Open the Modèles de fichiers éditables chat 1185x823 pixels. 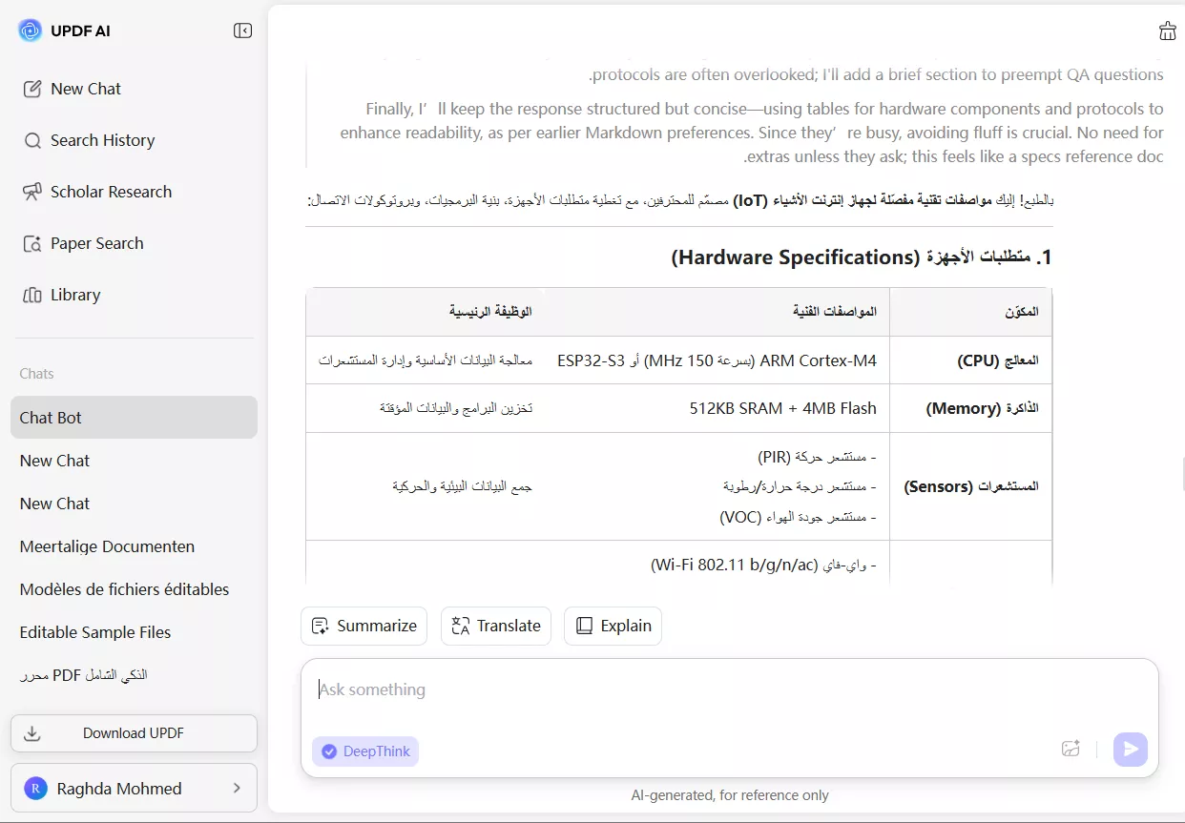(123, 589)
